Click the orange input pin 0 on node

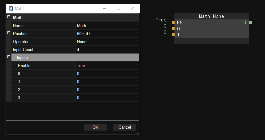[173, 29]
